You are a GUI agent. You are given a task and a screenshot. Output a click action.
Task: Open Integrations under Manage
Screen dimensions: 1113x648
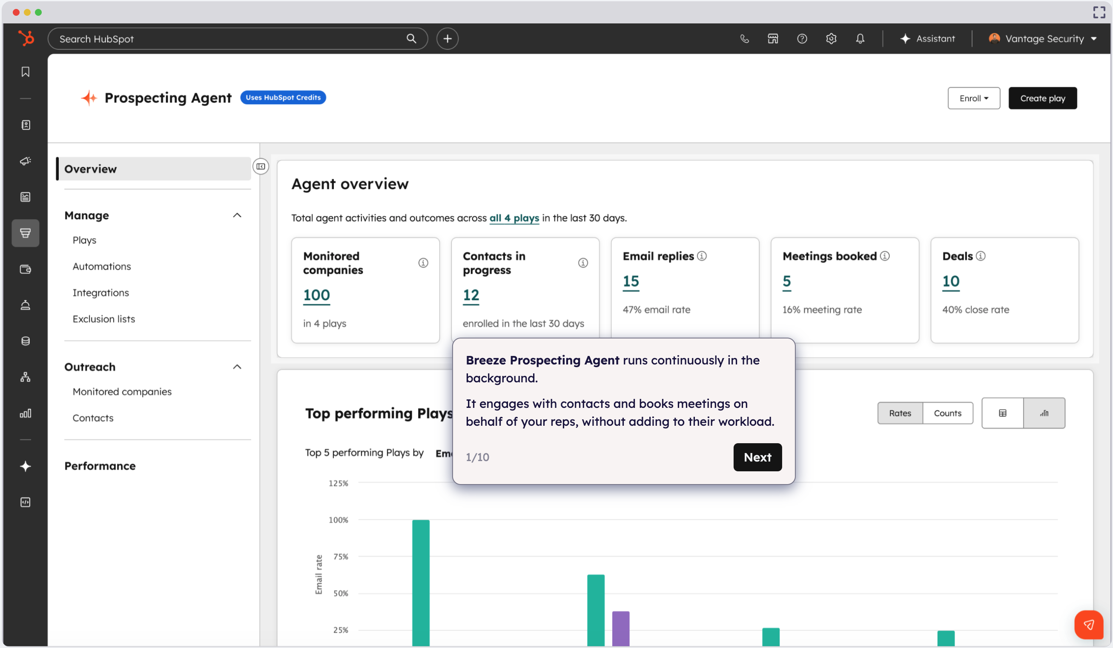click(x=101, y=293)
